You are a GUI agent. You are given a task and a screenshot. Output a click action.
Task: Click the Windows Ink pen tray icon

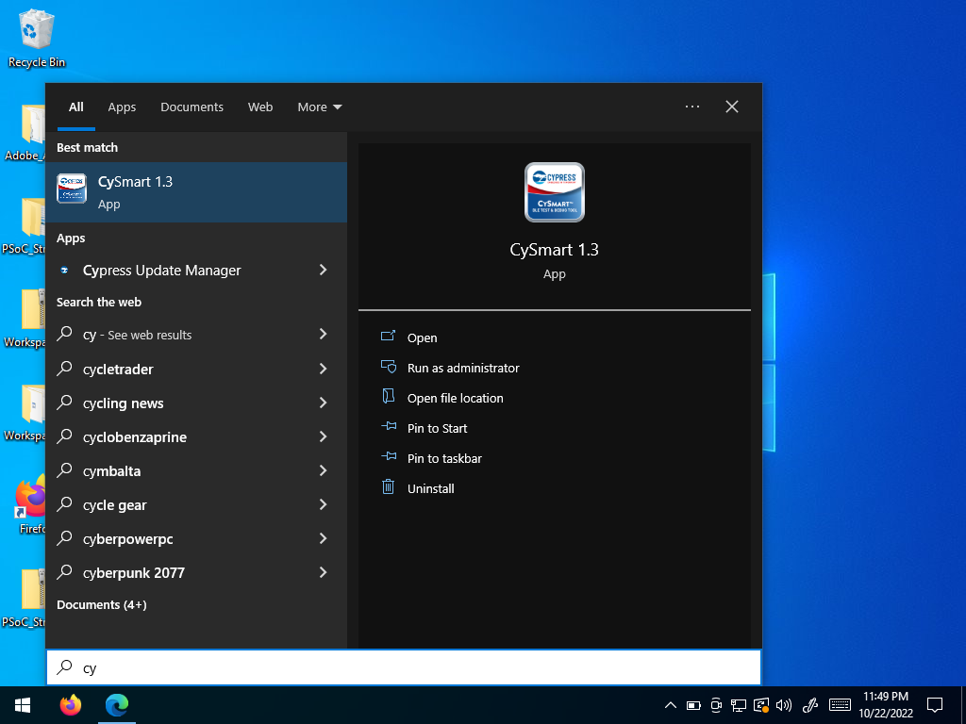[x=810, y=705]
